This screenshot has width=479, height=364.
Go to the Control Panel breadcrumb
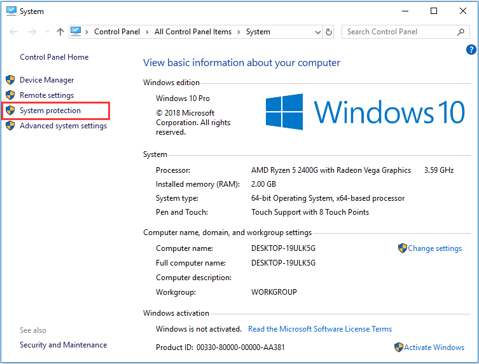pyautogui.click(x=117, y=32)
